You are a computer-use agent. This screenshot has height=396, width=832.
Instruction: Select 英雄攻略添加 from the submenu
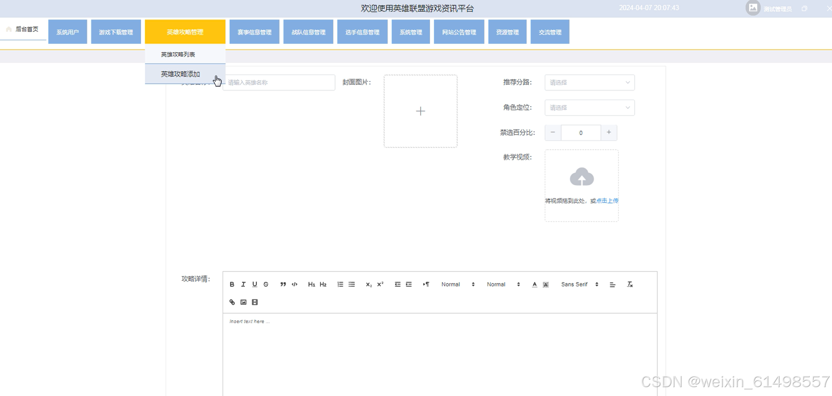click(x=185, y=74)
